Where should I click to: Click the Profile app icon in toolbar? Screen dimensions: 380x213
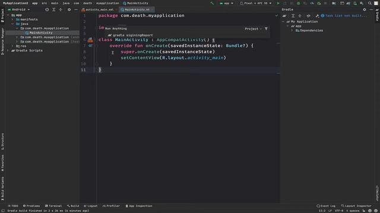[x=312, y=4]
